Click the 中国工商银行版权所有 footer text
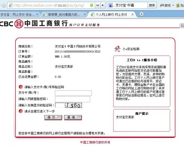 click(x=95, y=142)
